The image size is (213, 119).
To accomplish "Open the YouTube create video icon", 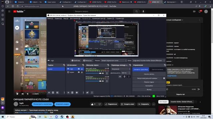I will 194,12.
